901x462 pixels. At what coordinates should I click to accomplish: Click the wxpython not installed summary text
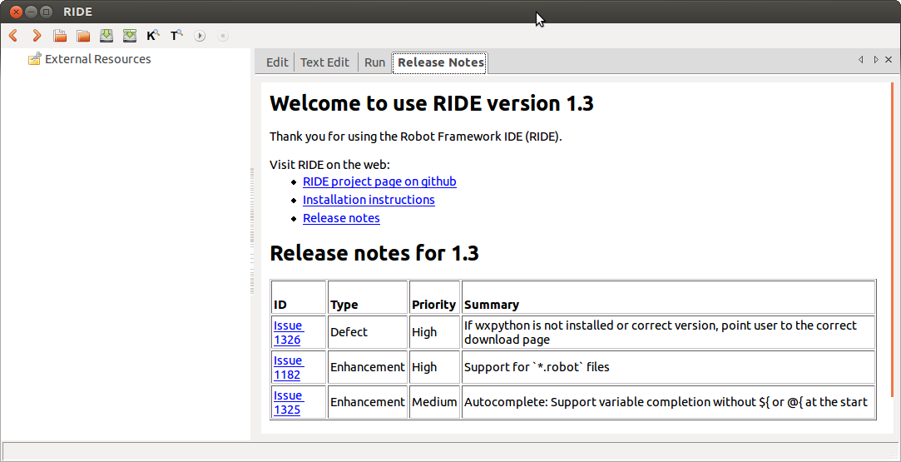coord(661,332)
